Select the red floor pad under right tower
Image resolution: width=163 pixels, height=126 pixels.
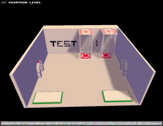[106, 56]
